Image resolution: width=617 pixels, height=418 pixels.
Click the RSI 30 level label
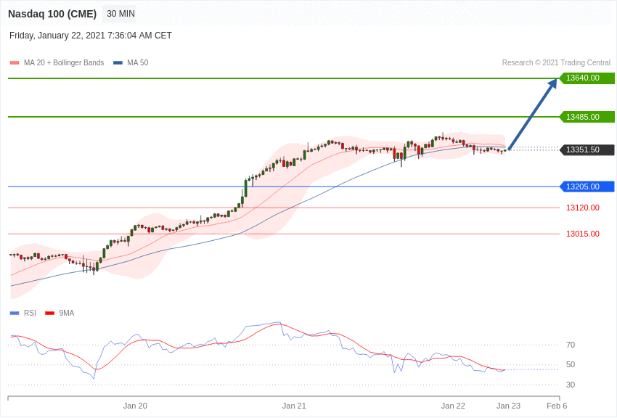pos(571,385)
